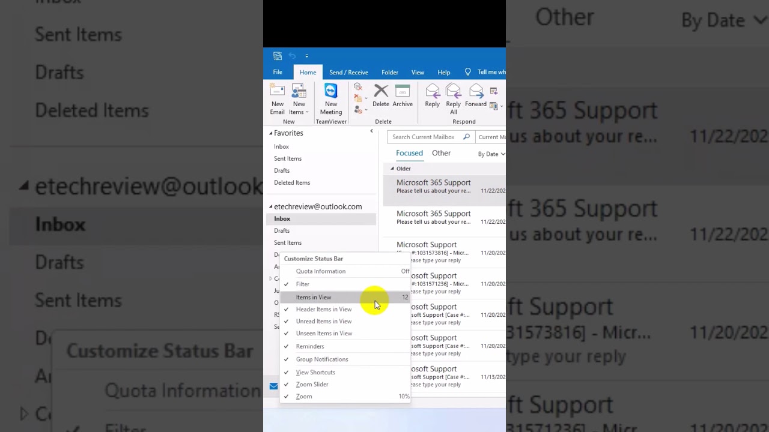Delete the selected message with the X icon
Screen dimensions: 769x432
381,96
